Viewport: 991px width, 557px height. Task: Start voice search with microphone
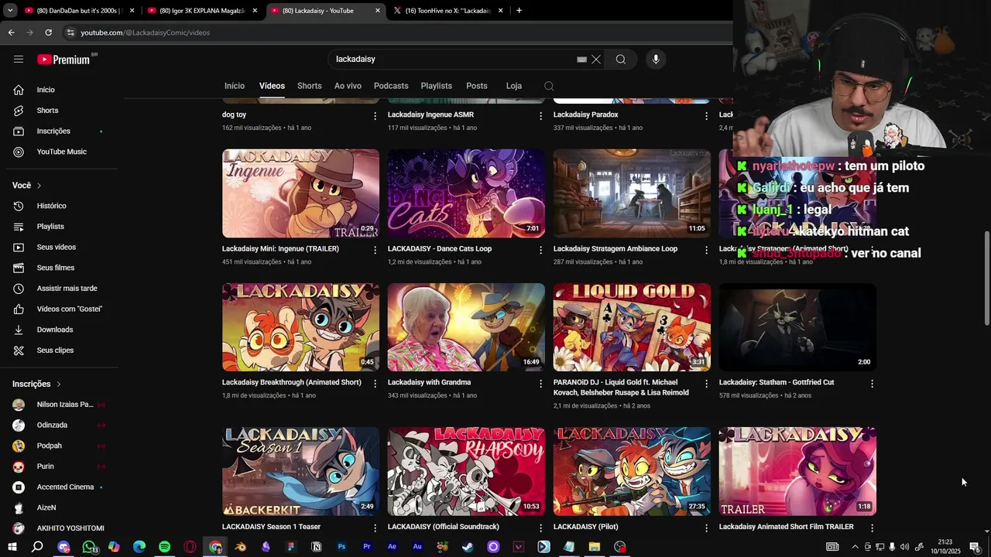pyautogui.click(x=656, y=60)
